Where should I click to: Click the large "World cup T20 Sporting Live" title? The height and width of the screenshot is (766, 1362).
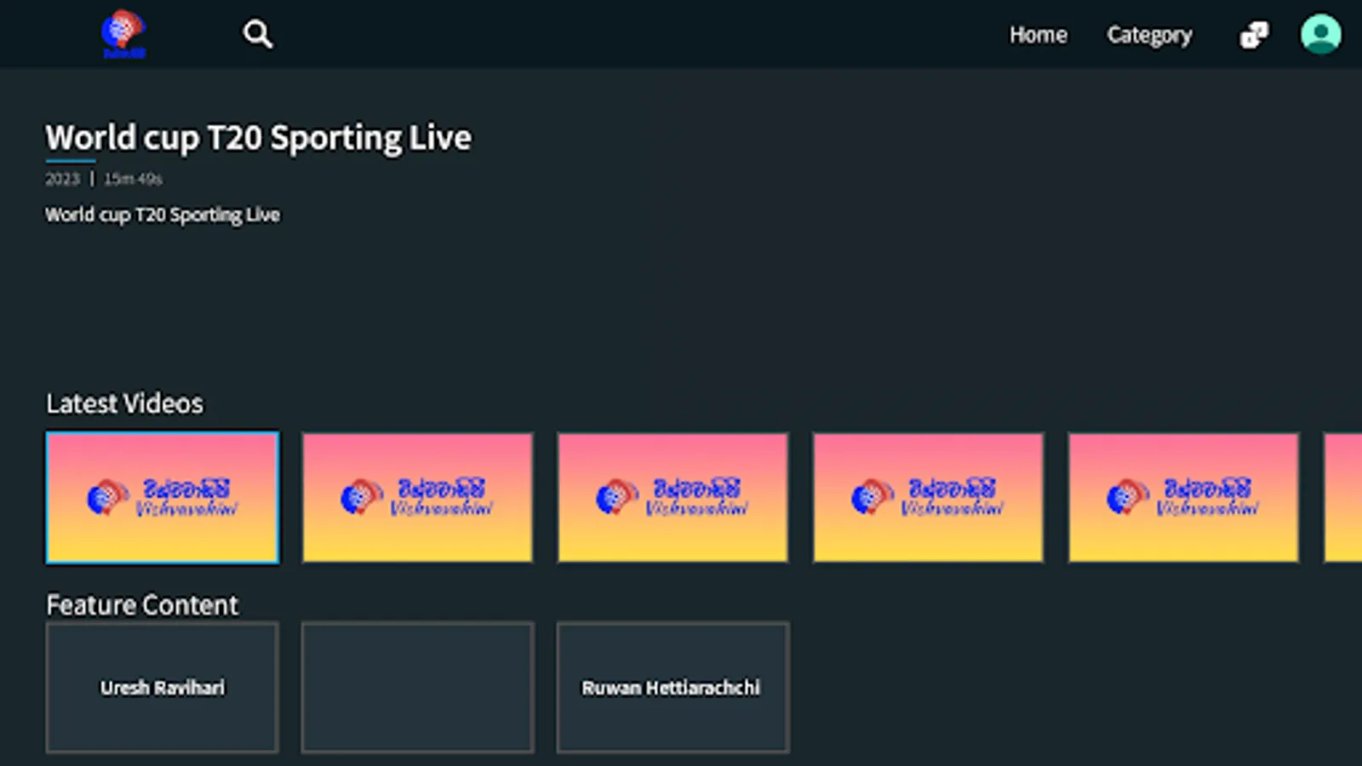coord(258,138)
